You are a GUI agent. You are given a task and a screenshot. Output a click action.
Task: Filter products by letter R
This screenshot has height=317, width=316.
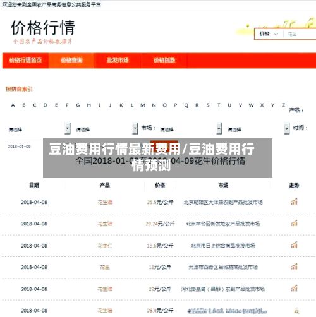pyautogui.click(x=197, y=105)
